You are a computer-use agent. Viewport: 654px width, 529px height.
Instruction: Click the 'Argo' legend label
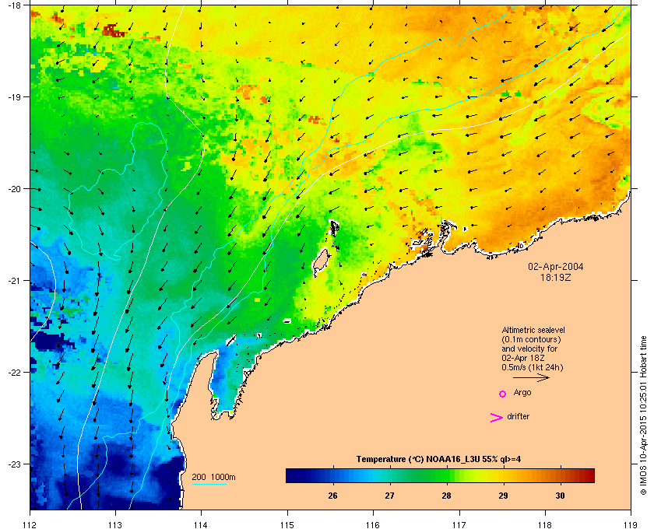[x=522, y=393]
